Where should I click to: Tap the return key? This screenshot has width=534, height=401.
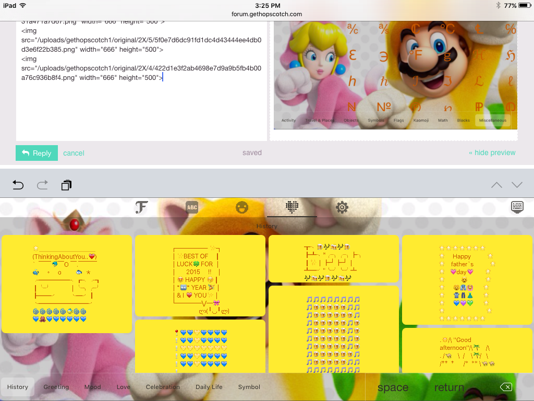coord(449,387)
